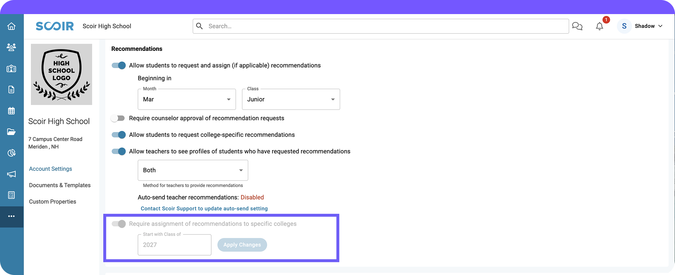The image size is (675, 275).
Task: Expand the Class dropdown showing Junior
Action: 291,99
